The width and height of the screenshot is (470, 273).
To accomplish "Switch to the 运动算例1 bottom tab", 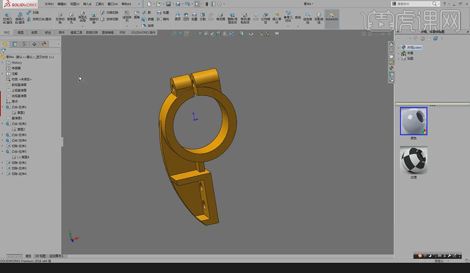I will [x=56, y=256].
